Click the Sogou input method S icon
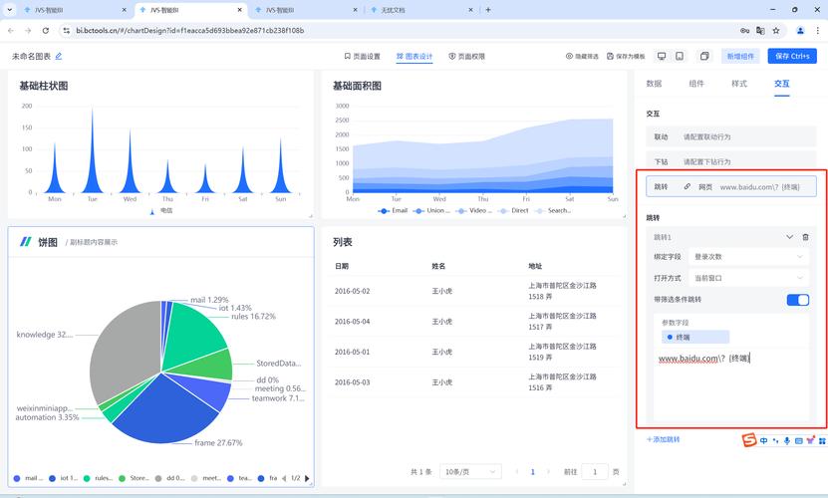828x498 pixels. tap(749, 440)
